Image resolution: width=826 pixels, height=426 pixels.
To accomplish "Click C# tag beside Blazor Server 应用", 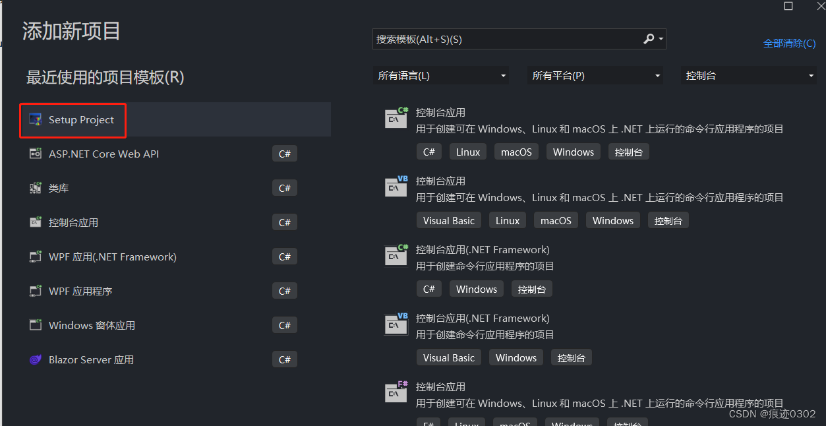I will [x=285, y=359].
